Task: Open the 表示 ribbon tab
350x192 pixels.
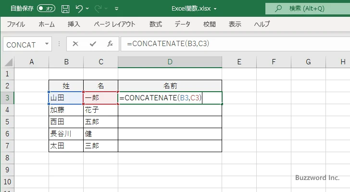Action: click(235, 24)
